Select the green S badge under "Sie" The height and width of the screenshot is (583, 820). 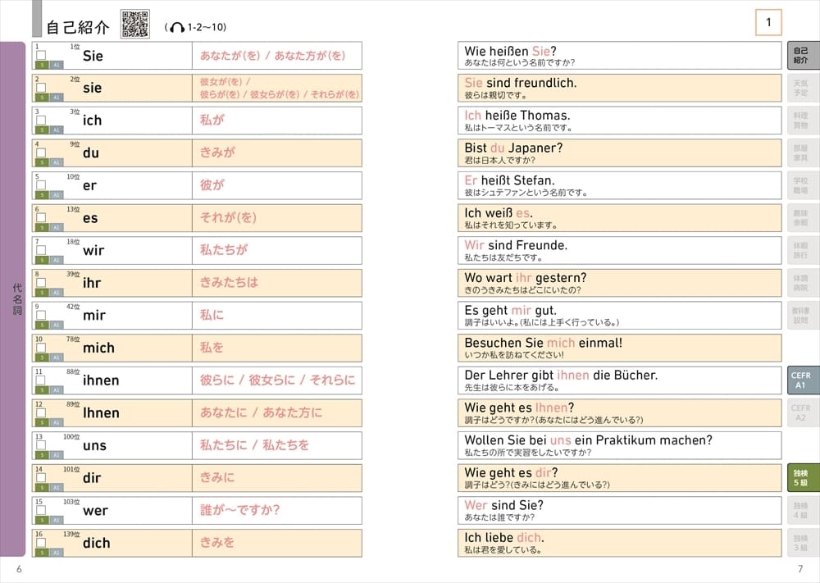(43, 64)
